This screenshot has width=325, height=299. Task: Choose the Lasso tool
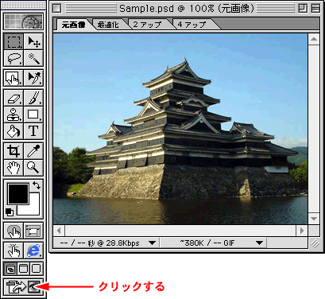pyautogui.click(x=14, y=58)
